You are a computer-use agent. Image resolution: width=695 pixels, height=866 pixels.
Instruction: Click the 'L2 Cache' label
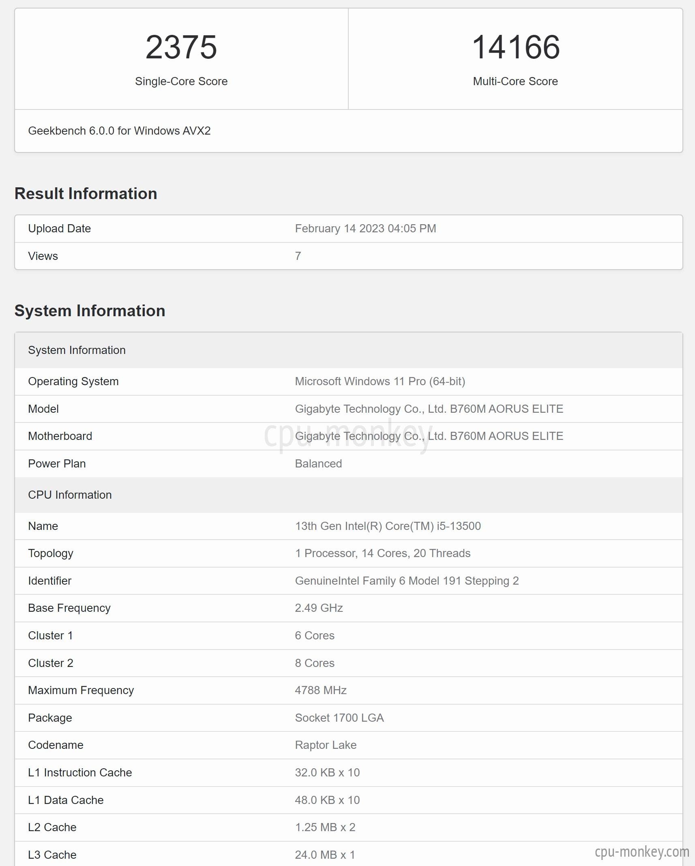point(52,827)
